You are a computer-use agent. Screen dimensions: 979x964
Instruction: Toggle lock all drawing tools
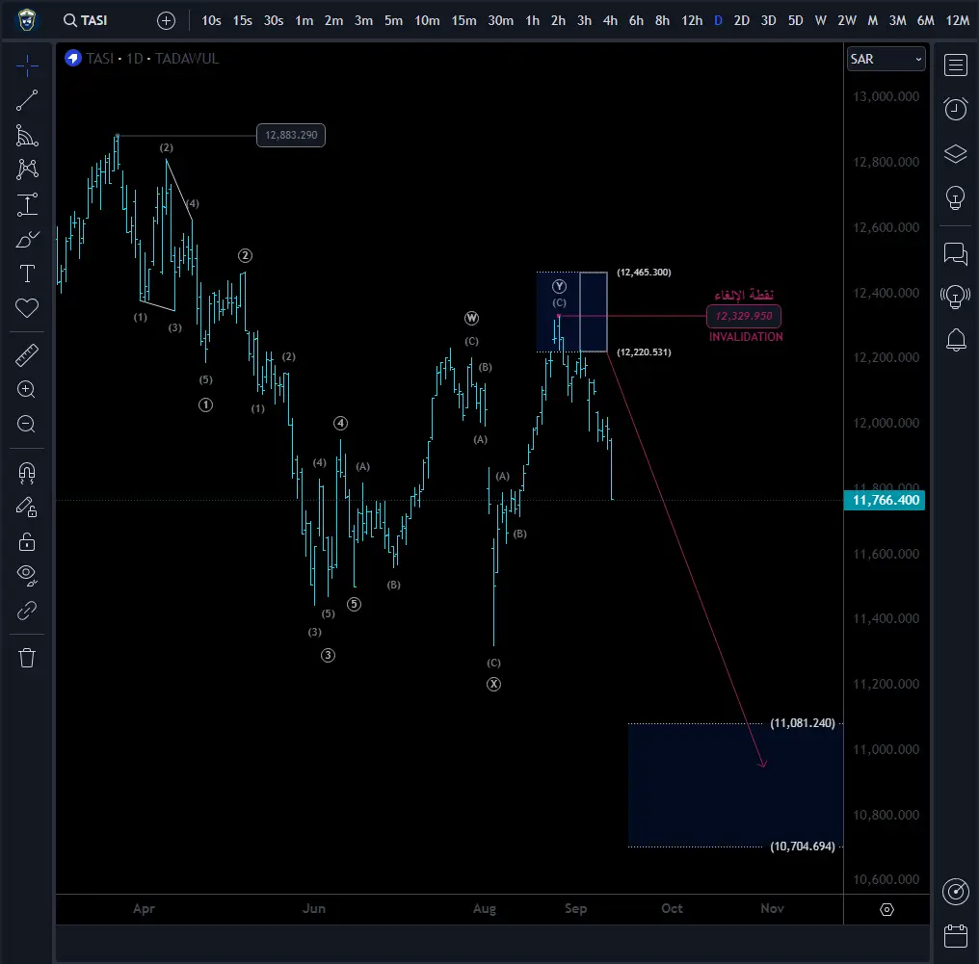(x=27, y=541)
